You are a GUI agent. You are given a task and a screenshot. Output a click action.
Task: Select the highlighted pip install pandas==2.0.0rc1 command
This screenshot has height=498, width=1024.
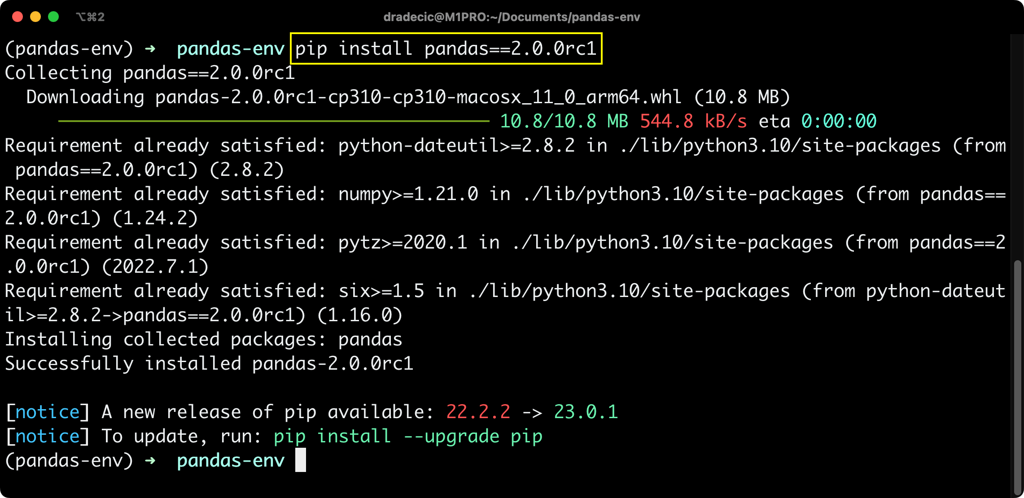click(446, 48)
